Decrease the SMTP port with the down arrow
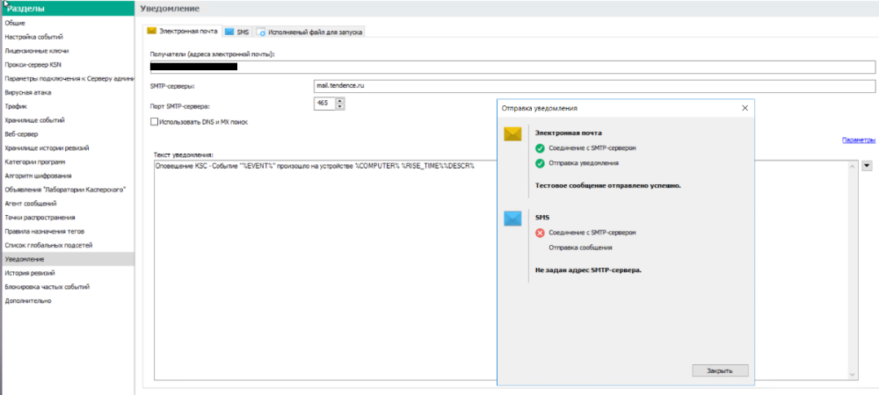879x395 pixels. tap(340, 107)
